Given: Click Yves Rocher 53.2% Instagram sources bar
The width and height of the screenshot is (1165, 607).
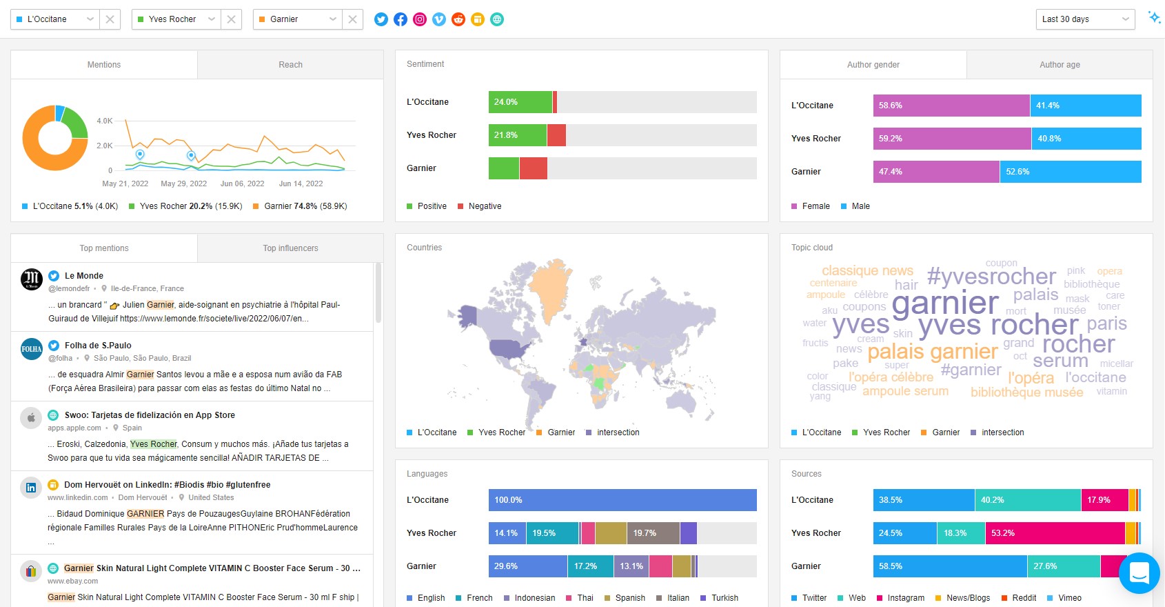Looking at the screenshot, I should point(1055,533).
